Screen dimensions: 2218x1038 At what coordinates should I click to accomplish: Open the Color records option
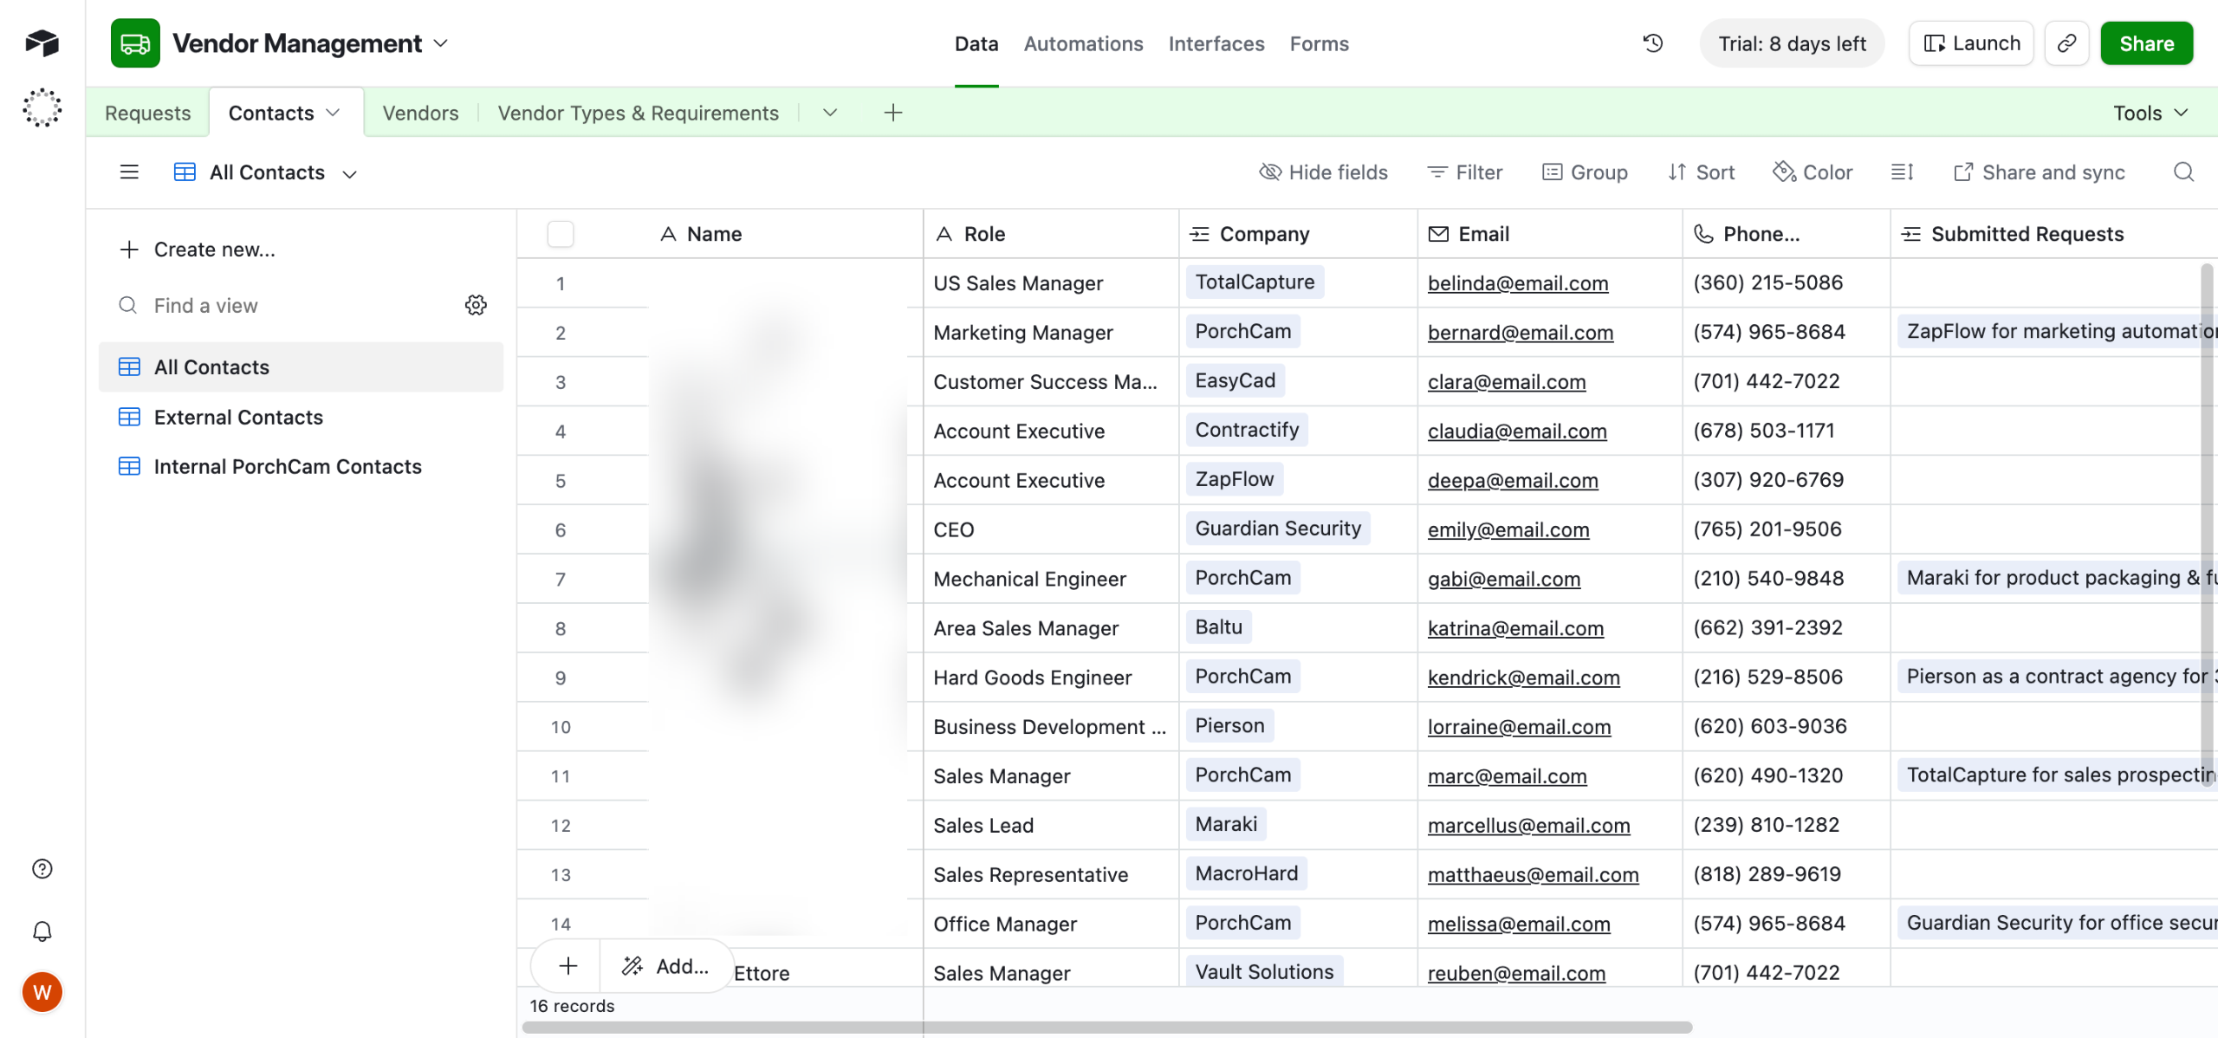[x=1813, y=172]
